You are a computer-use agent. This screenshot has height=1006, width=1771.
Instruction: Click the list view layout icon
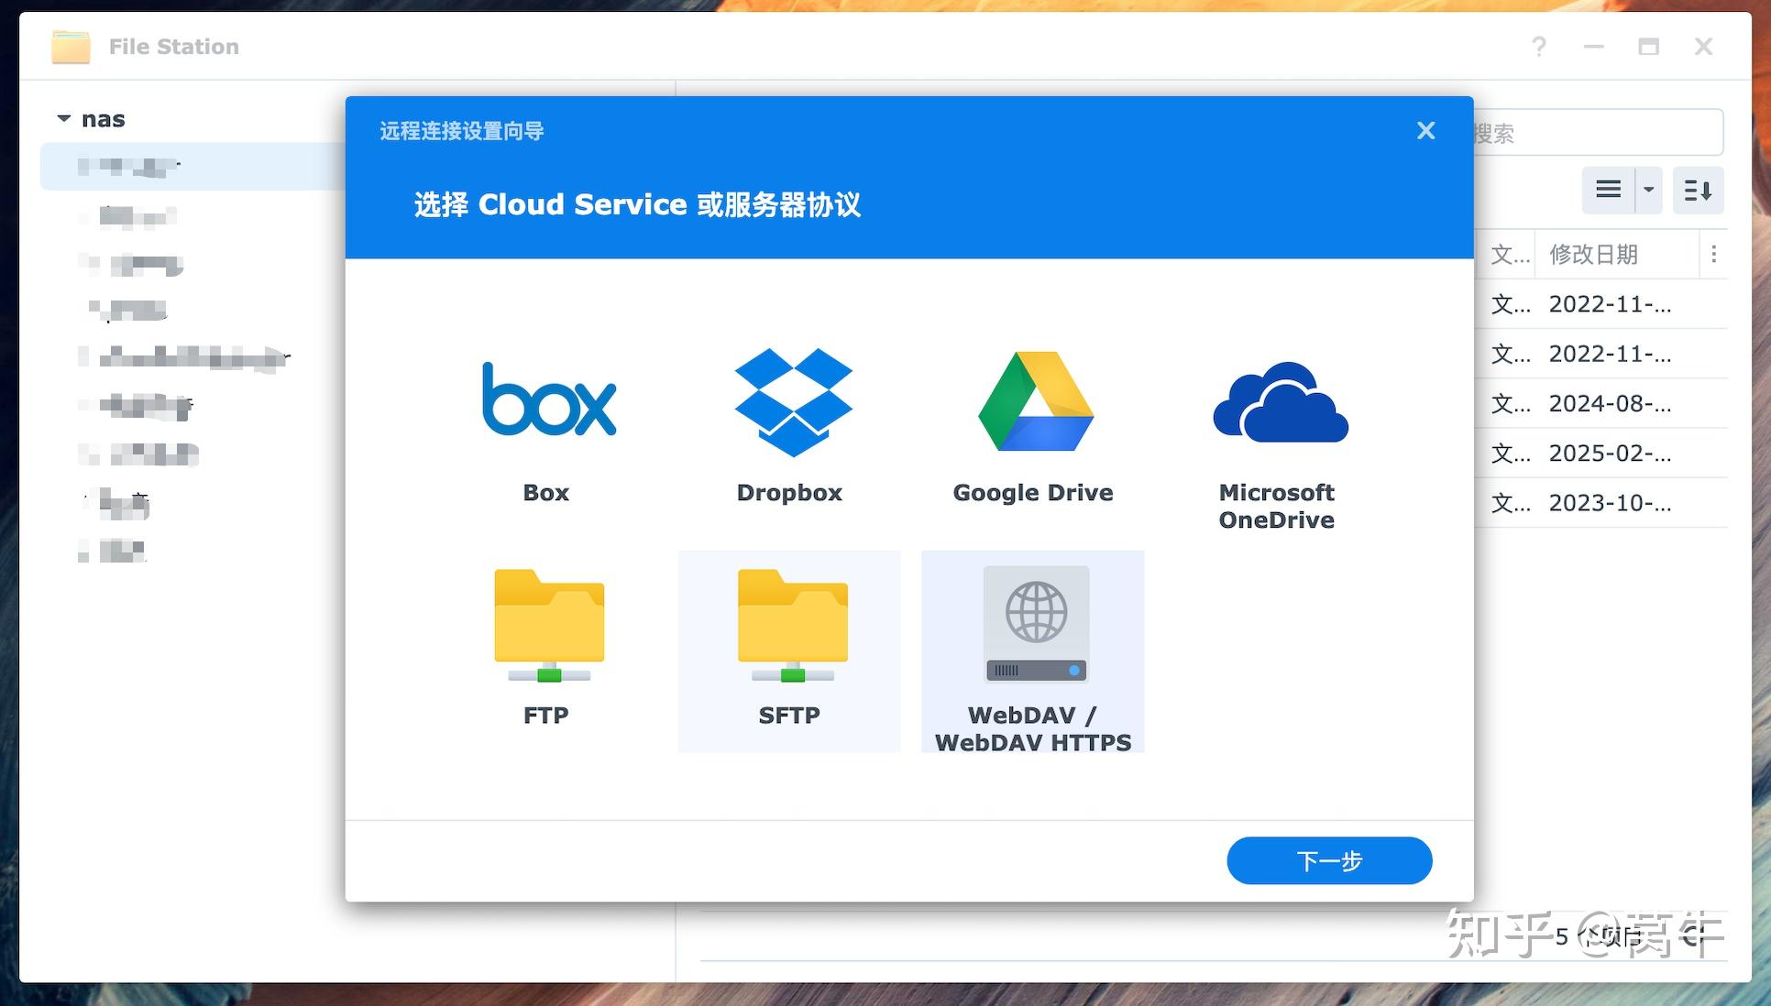tap(1607, 191)
